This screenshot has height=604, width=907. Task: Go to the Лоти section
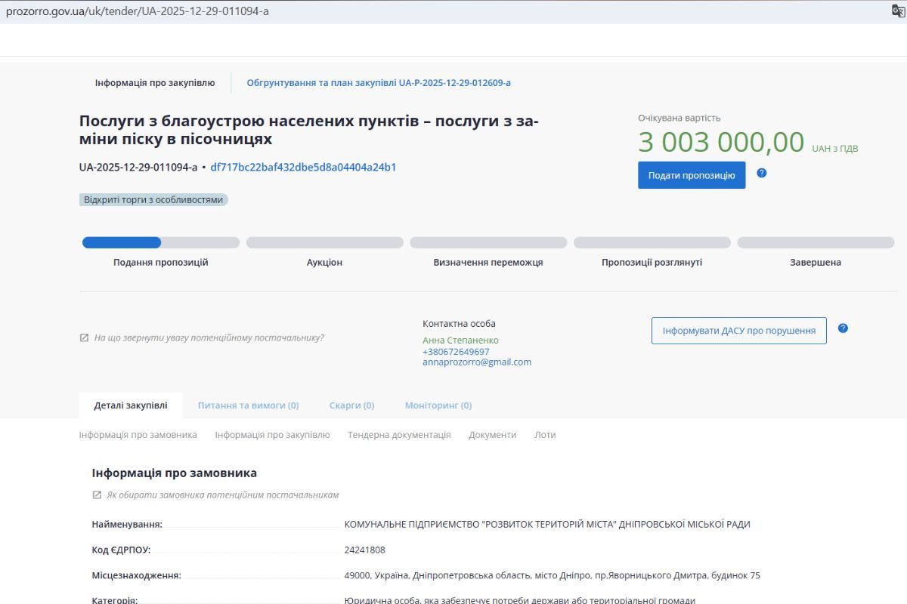pos(546,434)
